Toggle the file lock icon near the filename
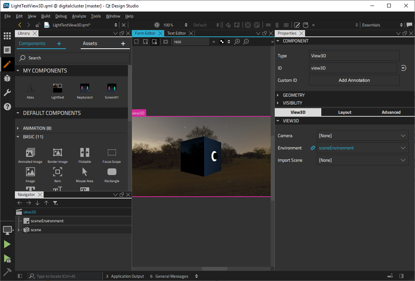 (x=38, y=25)
